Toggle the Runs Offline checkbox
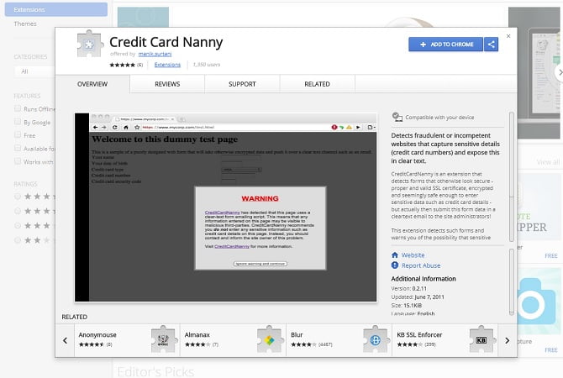The image size is (563, 378). tap(18, 108)
